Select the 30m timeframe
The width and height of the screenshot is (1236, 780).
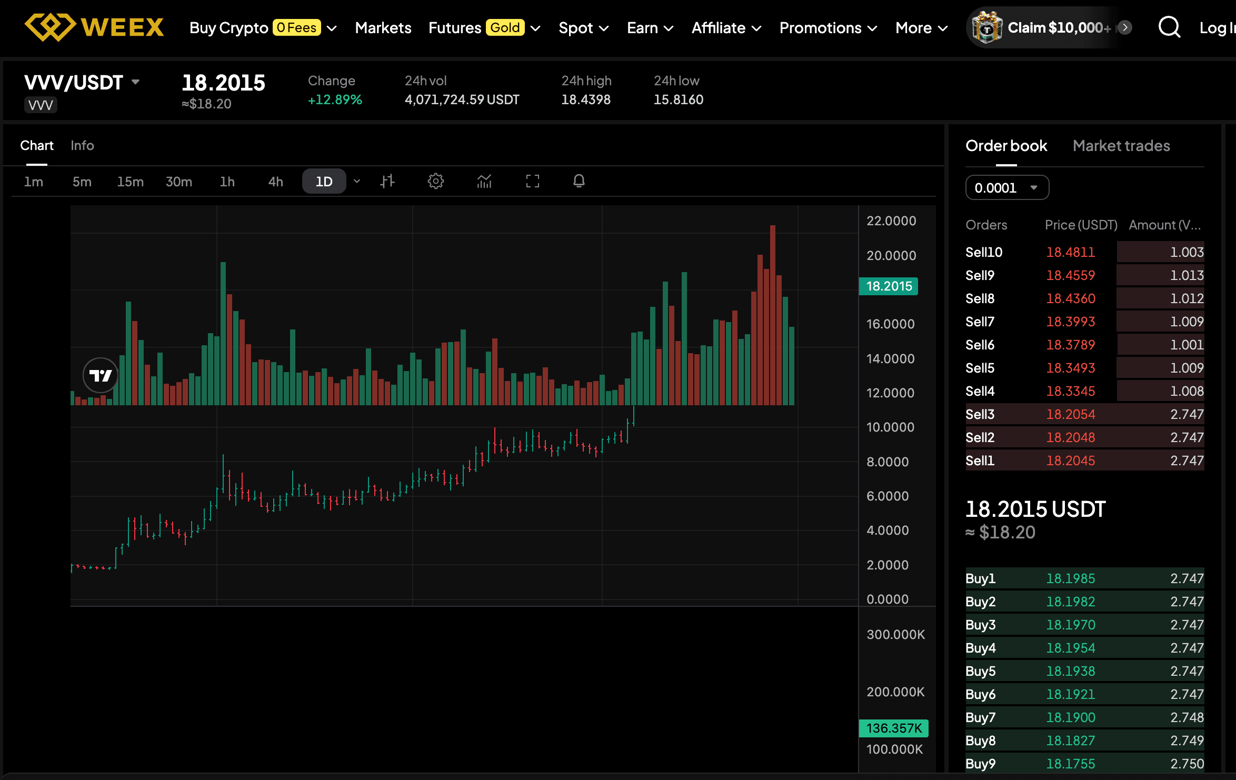(x=179, y=182)
